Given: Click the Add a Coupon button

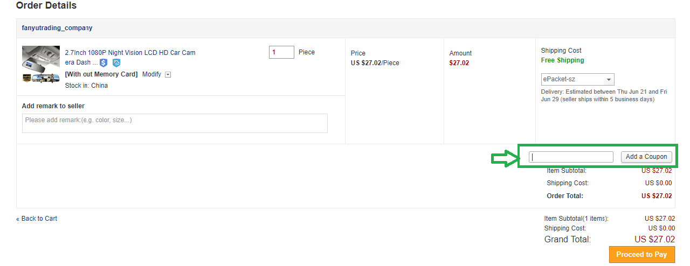Looking at the screenshot, I should [x=646, y=157].
